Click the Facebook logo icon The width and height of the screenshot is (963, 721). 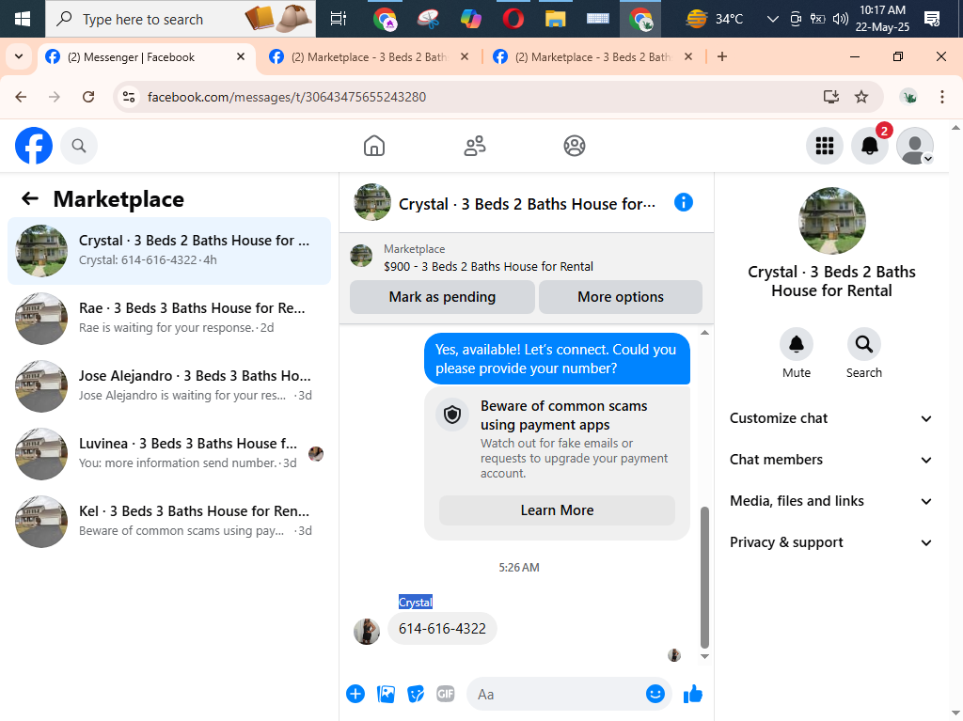(x=34, y=146)
